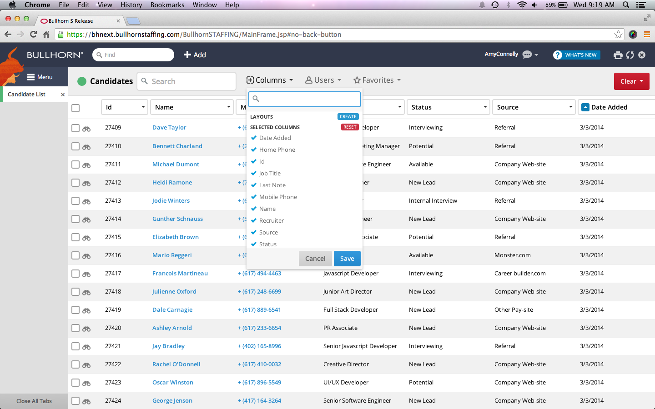Open Chrome hamburger settings menu
Image resolution: width=655 pixels, height=409 pixels.
[x=647, y=35]
